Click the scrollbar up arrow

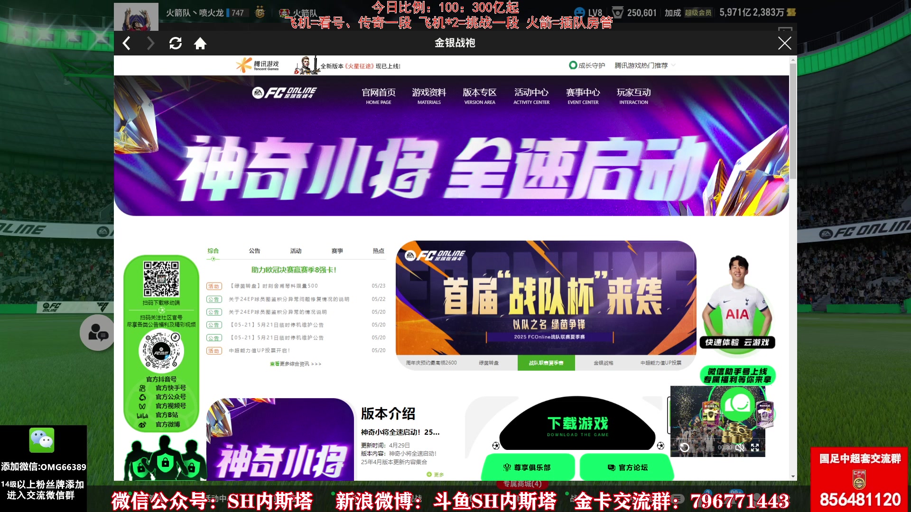(x=793, y=60)
